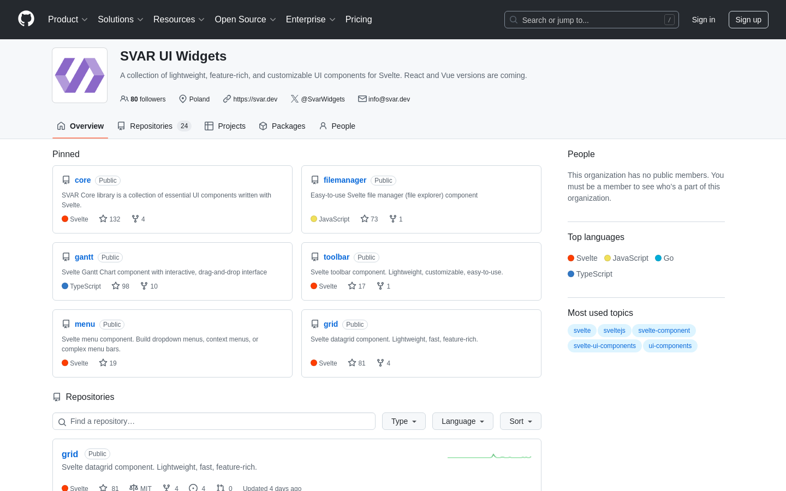Select the sveltejs topic tag

615,331
